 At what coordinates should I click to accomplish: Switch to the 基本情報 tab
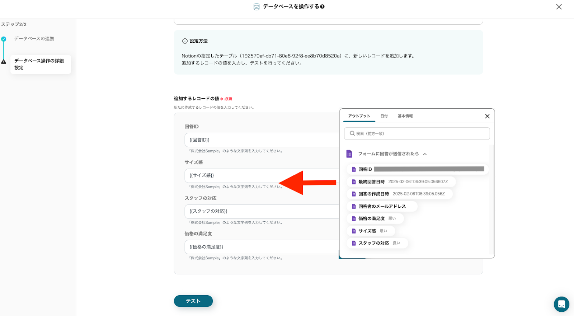pos(405,116)
